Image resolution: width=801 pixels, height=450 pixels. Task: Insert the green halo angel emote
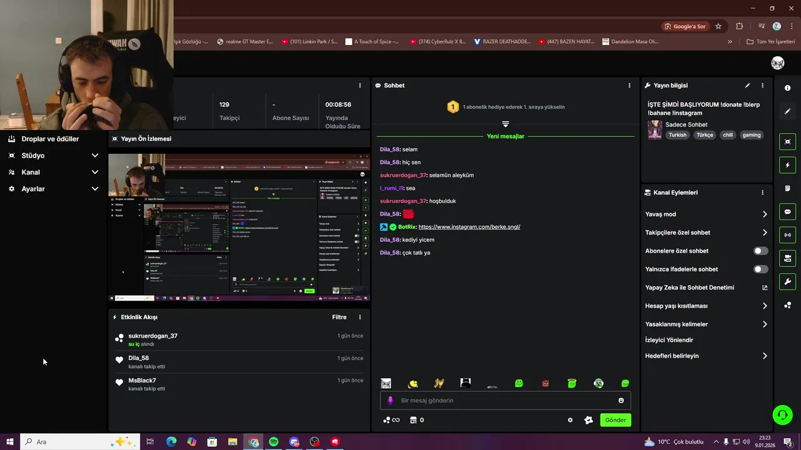pos(572,383)
